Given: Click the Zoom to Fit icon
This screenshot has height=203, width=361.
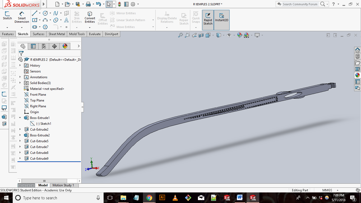Looking at the screenshot, I should tap(181, 35).
